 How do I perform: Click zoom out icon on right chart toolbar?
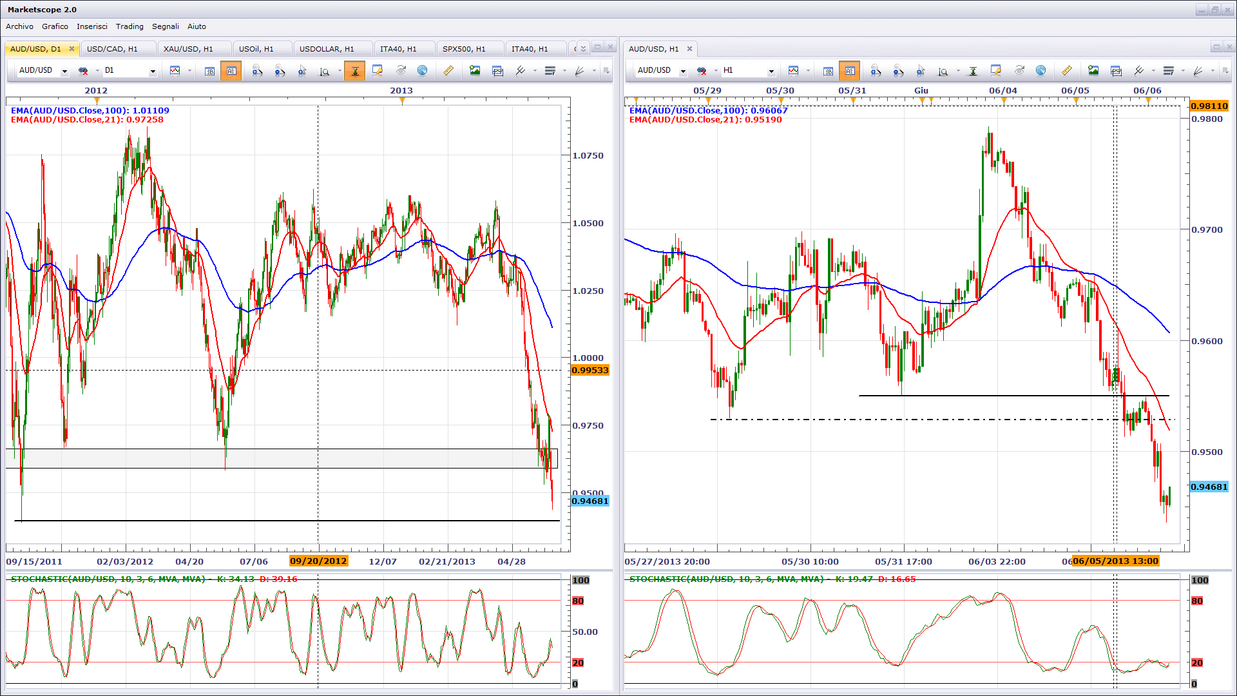[x=898, y=71]
